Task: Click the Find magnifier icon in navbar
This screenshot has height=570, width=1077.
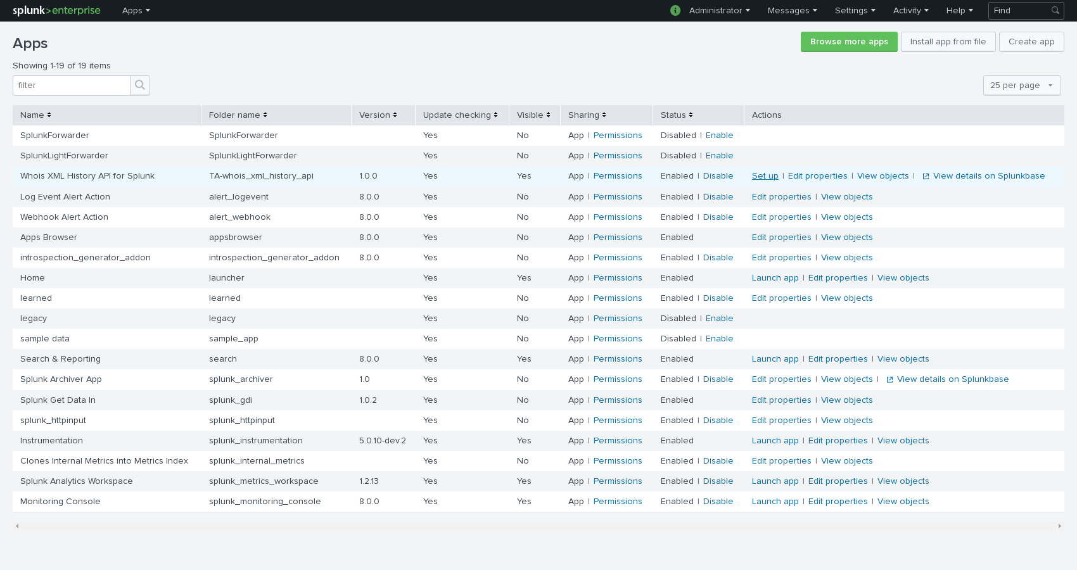Action: pos(1055,10)
